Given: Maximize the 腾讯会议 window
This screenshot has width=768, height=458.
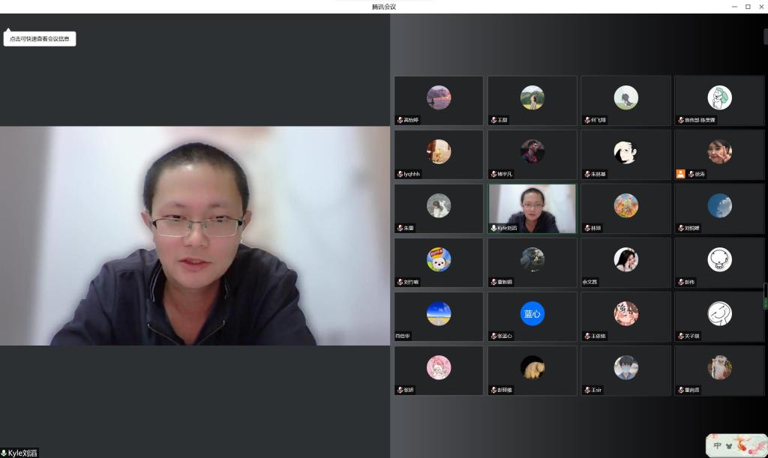Looking at the screenshot, I should (748, 7).
